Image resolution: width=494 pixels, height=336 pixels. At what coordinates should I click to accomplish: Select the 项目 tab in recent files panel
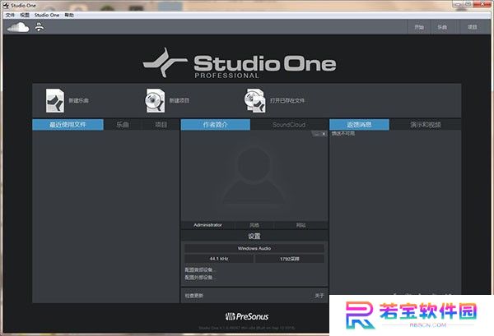tap(161, 125)
